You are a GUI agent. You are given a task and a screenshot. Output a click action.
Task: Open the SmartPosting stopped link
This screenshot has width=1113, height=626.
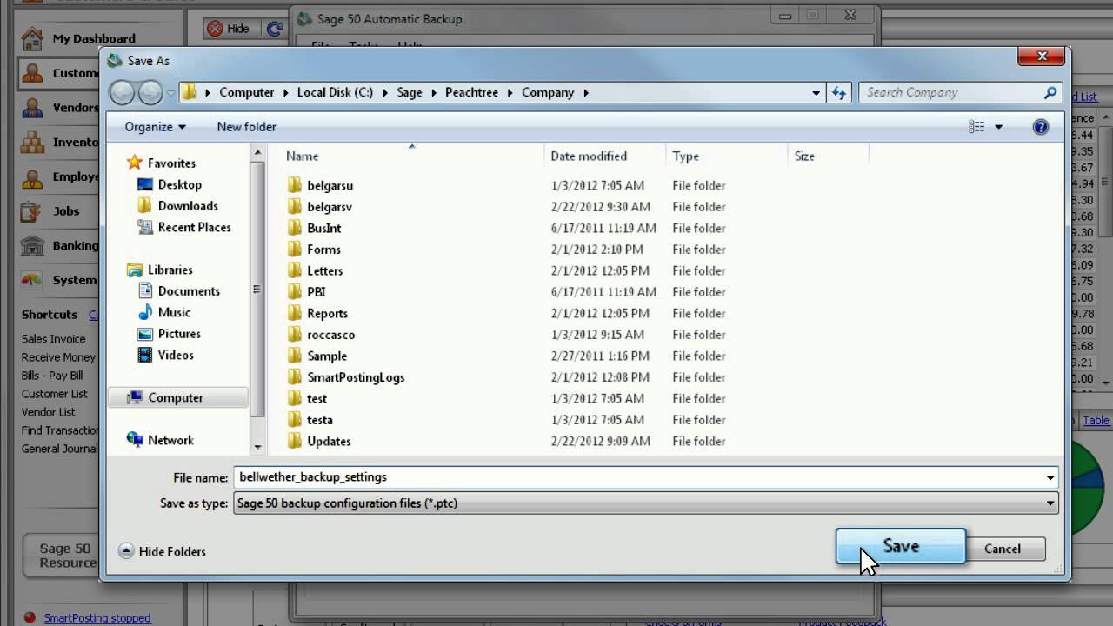tap(97, 618)
